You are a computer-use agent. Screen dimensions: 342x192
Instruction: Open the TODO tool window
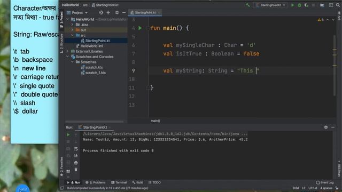coord(154,182)
